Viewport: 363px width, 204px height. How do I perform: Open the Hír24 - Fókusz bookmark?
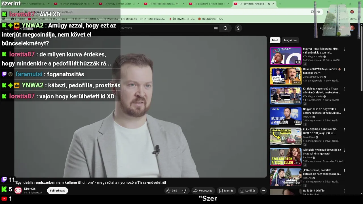pyautogui.click(x=58, y=19)
